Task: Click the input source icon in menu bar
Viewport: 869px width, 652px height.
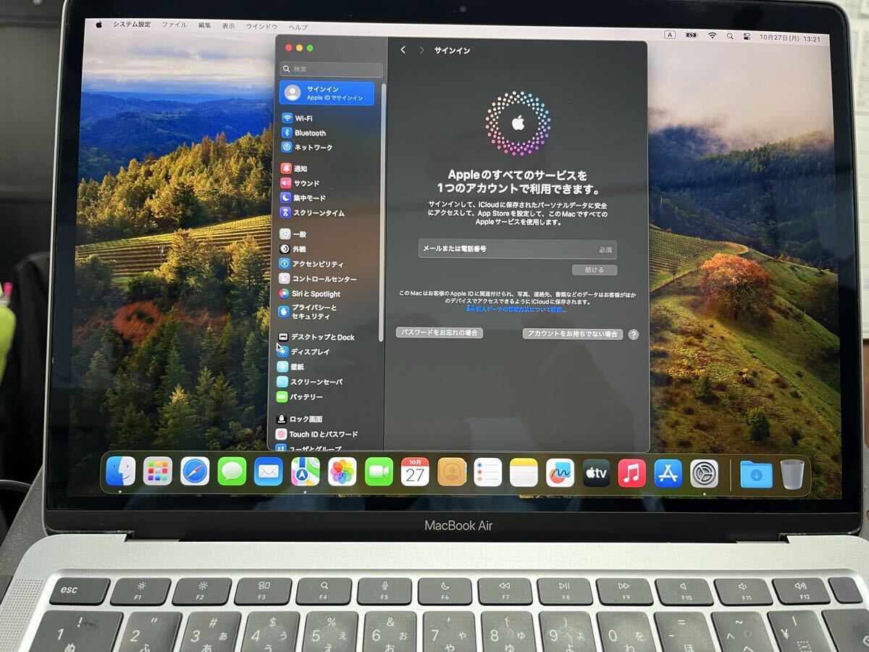Action: (x=669, y=35)
